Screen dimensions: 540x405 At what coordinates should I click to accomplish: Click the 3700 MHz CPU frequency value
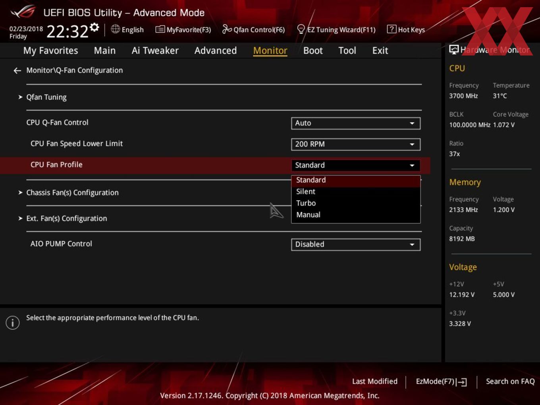click(463, 96)
